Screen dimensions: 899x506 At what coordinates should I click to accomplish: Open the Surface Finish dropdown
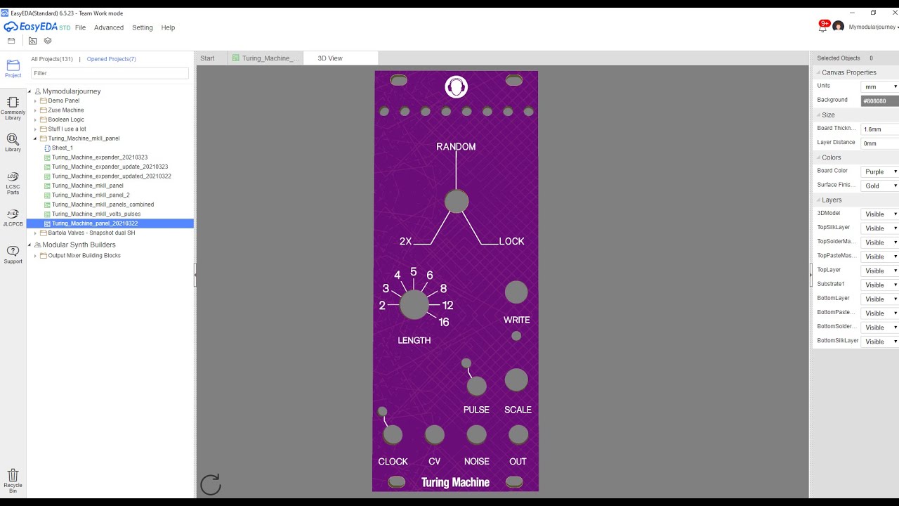[879, 186]
